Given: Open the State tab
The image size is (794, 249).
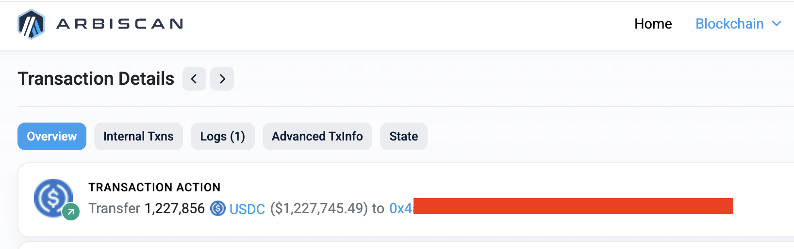Looking at the screenshot, I should [x=403, y=137].
